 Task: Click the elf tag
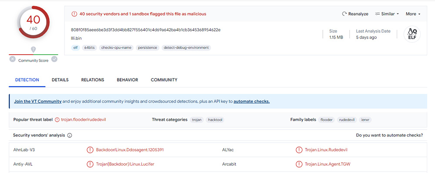pos(75,48)
